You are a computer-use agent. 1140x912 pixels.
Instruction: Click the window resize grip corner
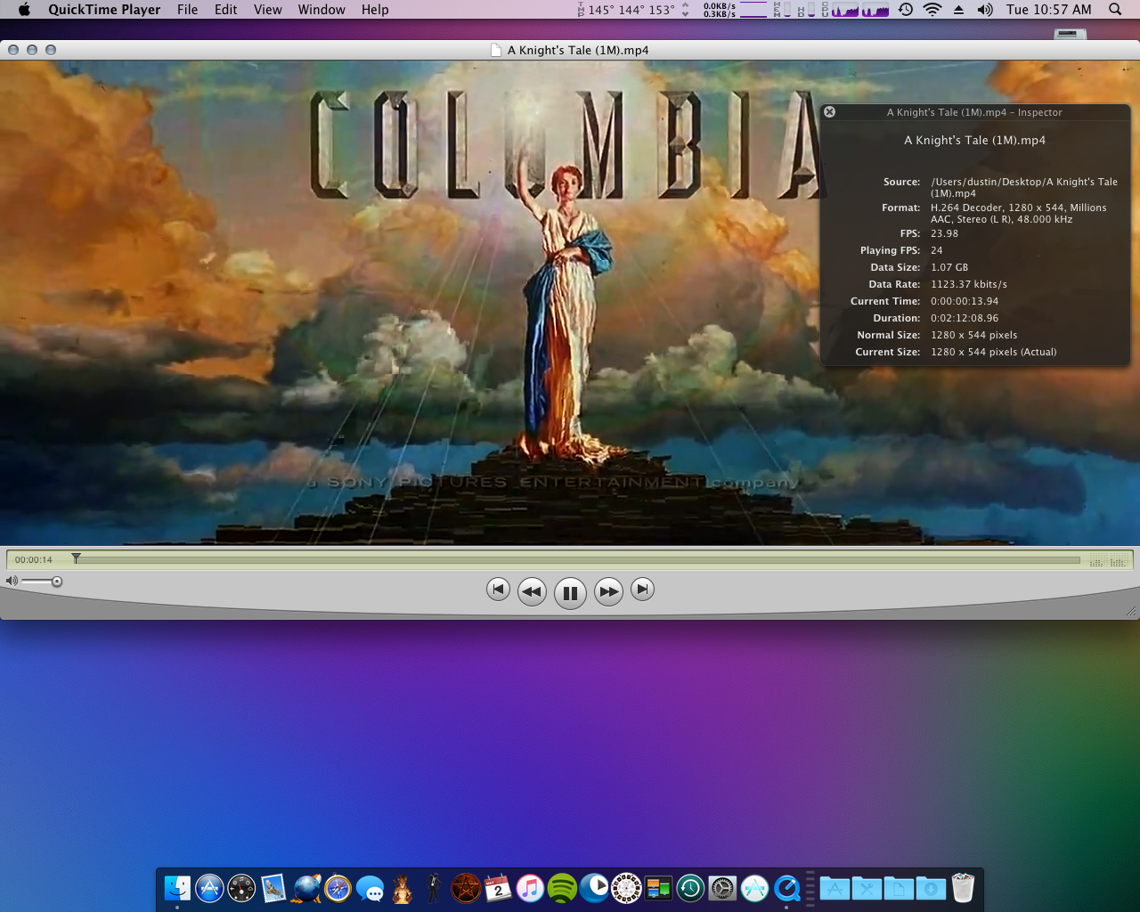click(1131, 611)
